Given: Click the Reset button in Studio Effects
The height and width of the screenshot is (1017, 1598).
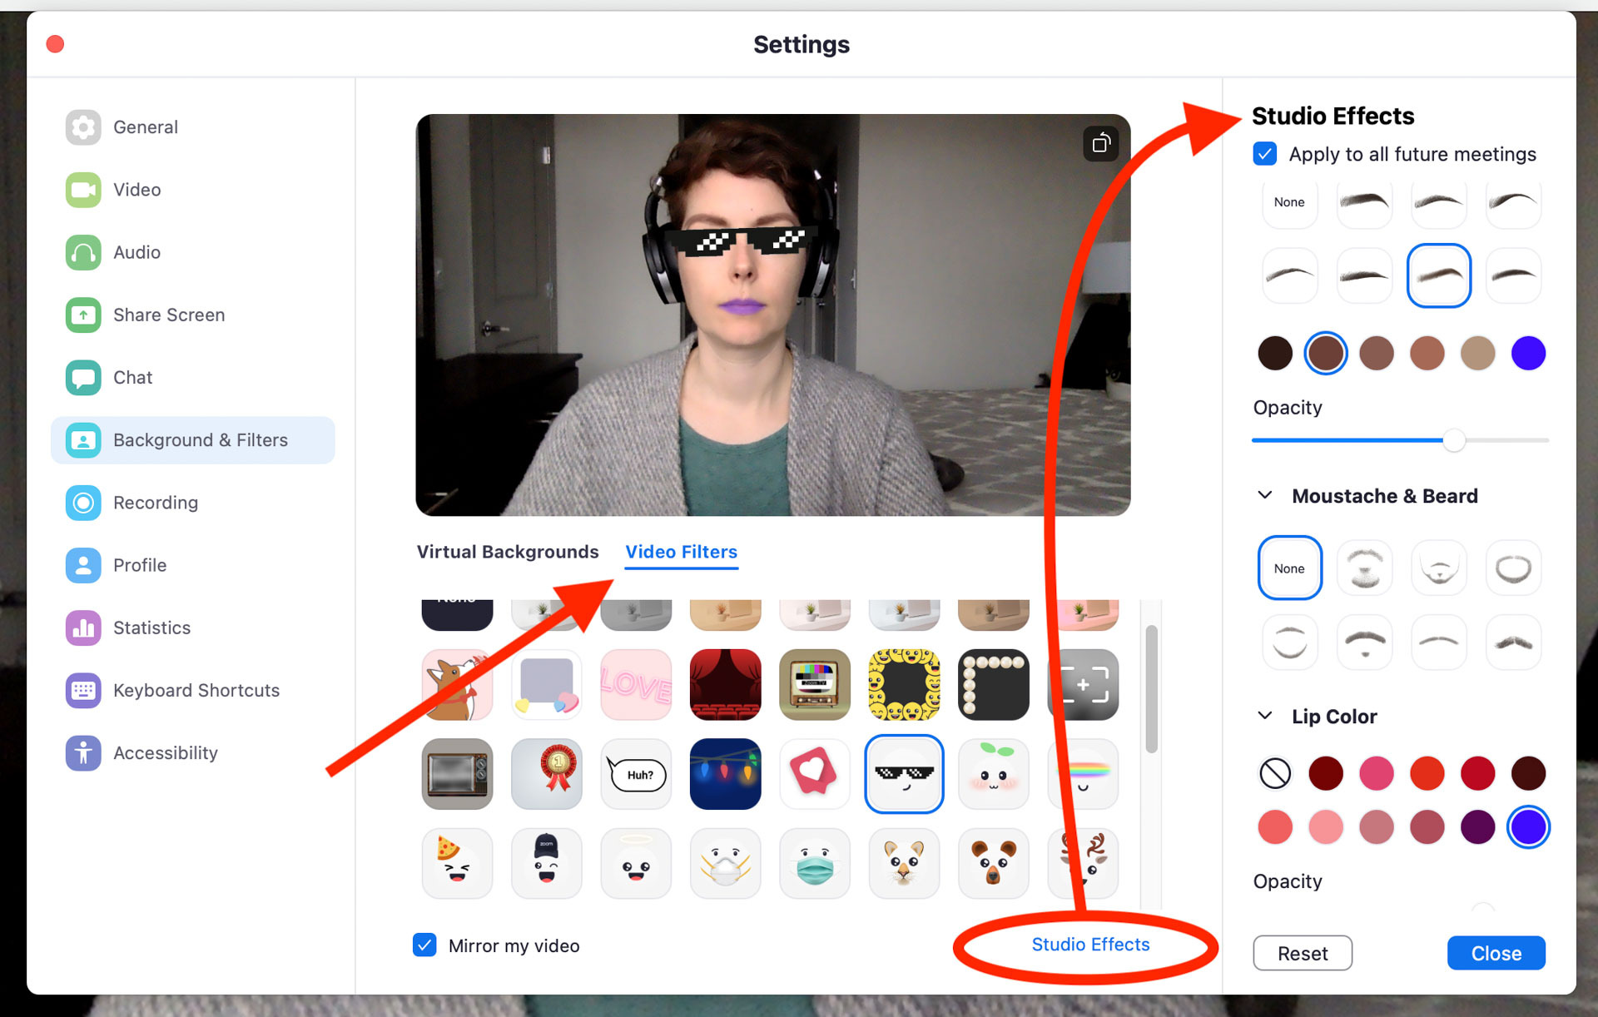Looking at the screenshot, I should coord(1303,952).
